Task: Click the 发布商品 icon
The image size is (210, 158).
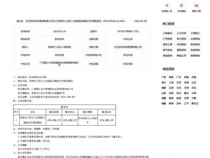Action: pos(181,5)
